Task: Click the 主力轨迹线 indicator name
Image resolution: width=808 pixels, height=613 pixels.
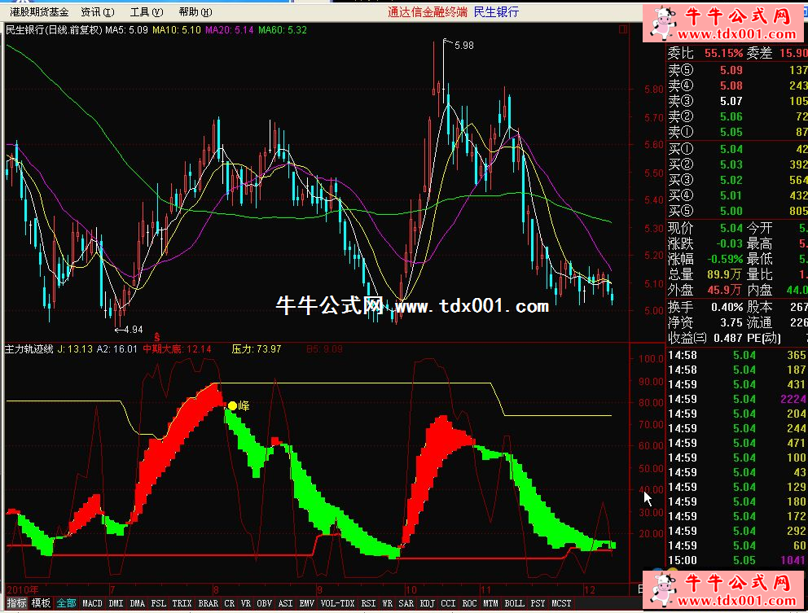Action: pyautogui.click(x=29, y=348)
